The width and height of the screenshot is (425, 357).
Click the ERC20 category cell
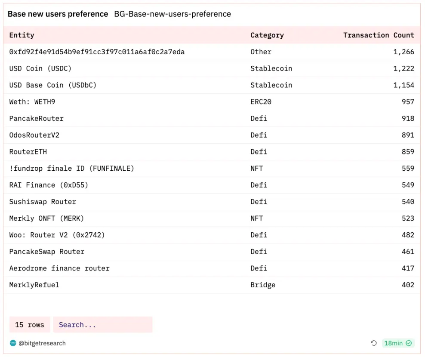pos(261,102)
